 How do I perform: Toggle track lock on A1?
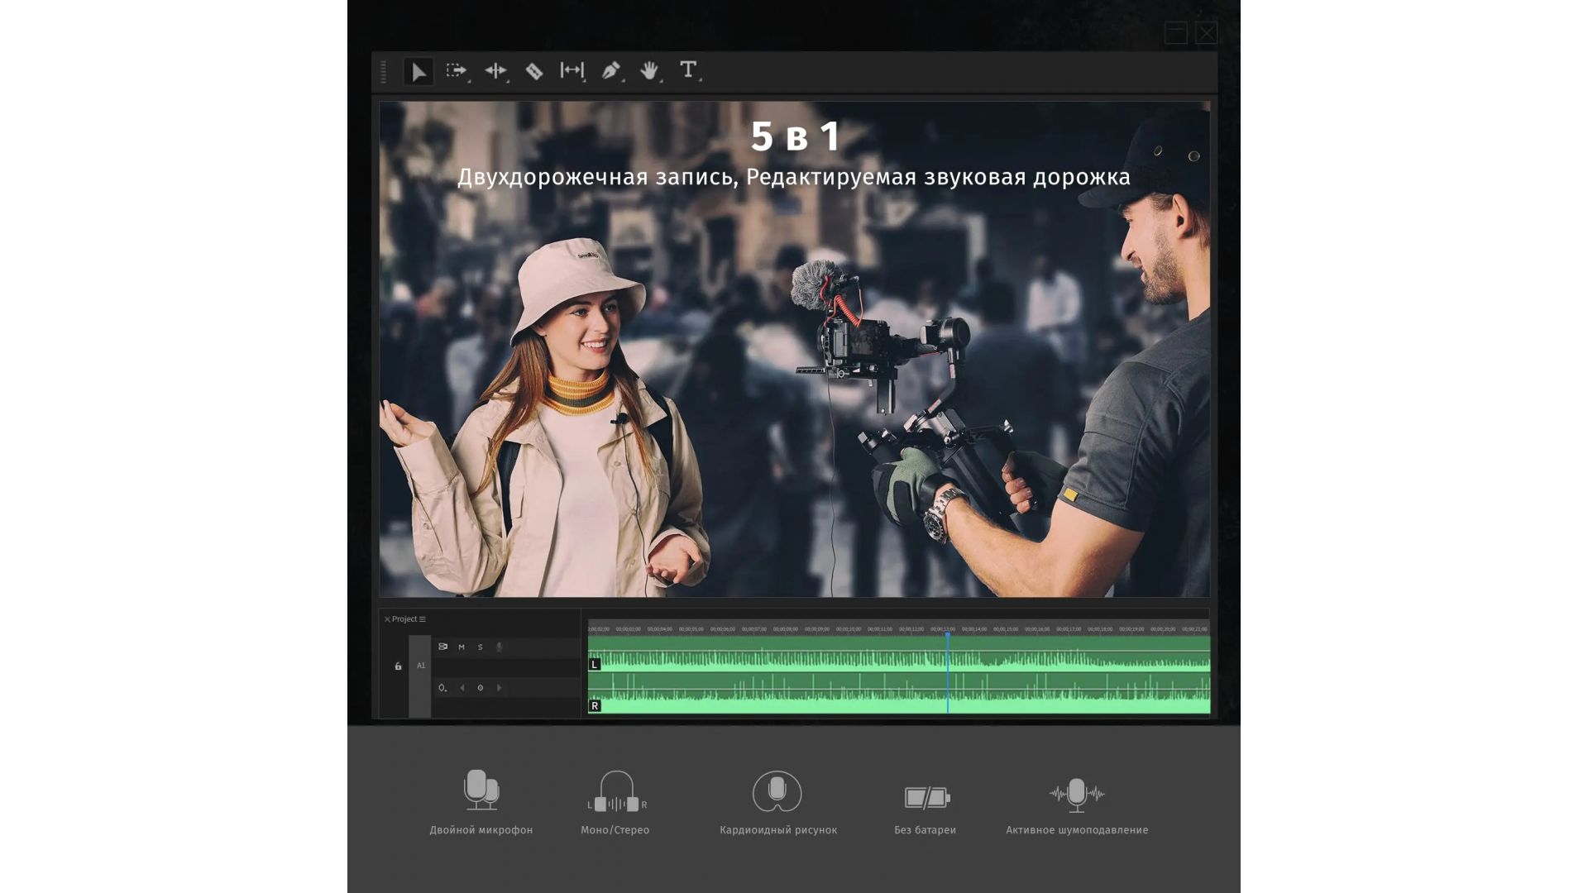coord(398,666)
